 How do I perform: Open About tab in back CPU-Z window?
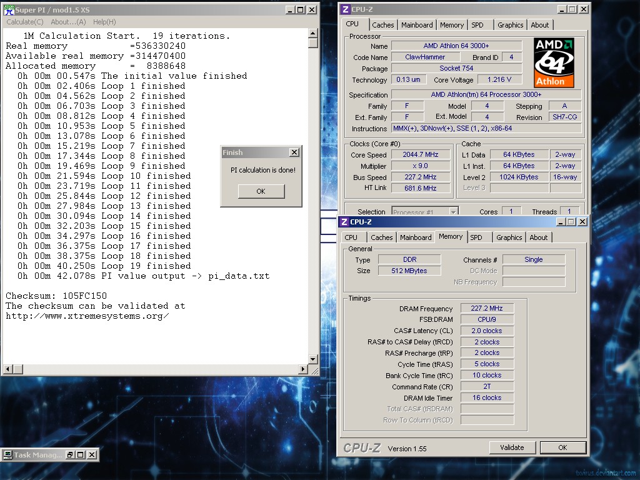(539, 25)
